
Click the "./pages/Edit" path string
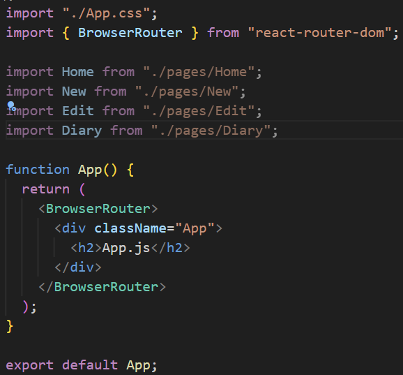coord(199,111)
